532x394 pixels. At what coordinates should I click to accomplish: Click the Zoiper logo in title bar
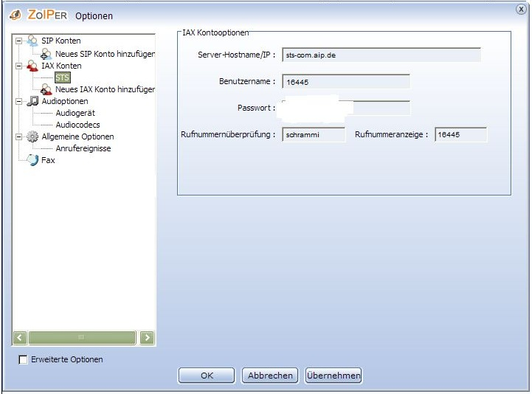pos(15,15)
